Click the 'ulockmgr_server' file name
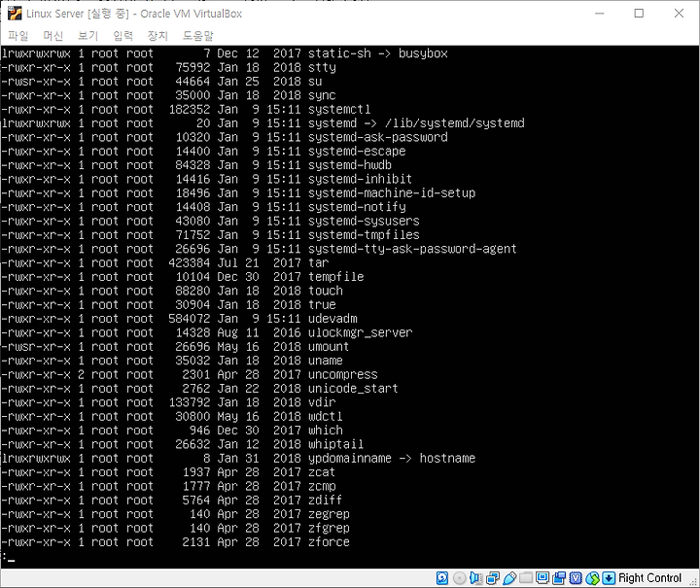700x588 pixels. pos(361,332)
